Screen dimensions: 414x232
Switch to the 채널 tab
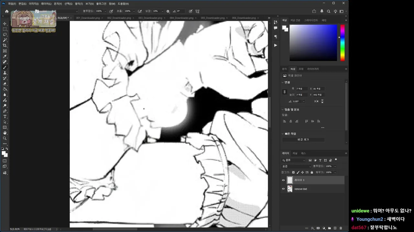pos(295,153)
